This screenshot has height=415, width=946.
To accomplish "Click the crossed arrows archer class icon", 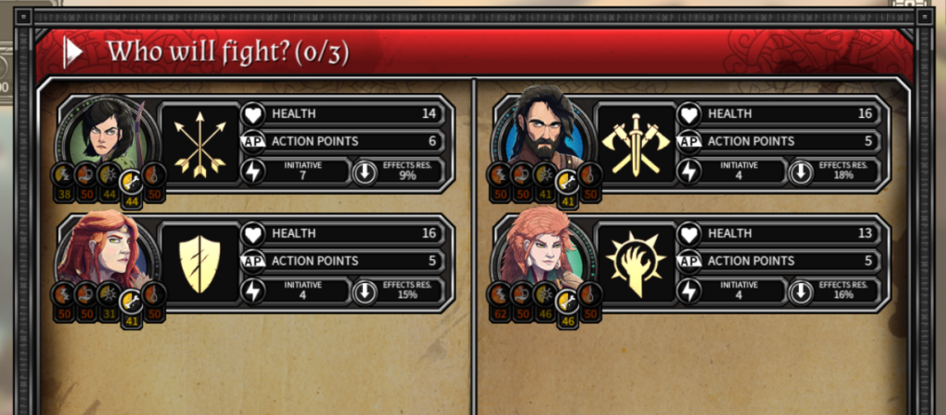I will tap(200, 142).
